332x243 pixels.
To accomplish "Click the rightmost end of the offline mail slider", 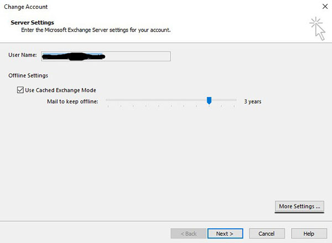I will (x=235, y=101).
